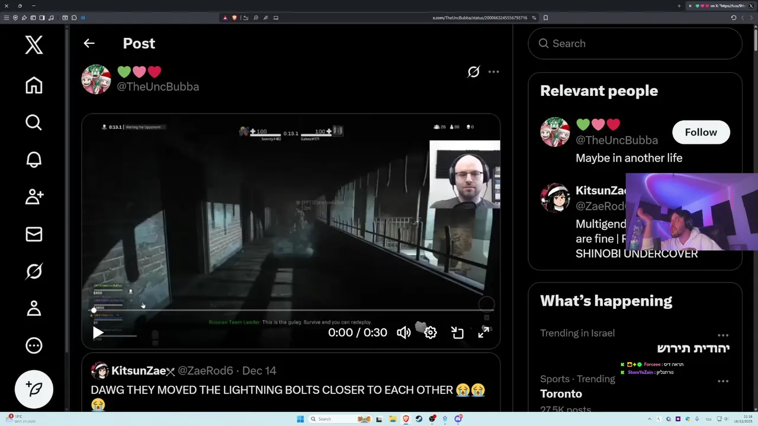Click the purple triangle rewards icon
The width and height of the screenshot is (758, 426).
pyautogui.click(x=225, y=18)
